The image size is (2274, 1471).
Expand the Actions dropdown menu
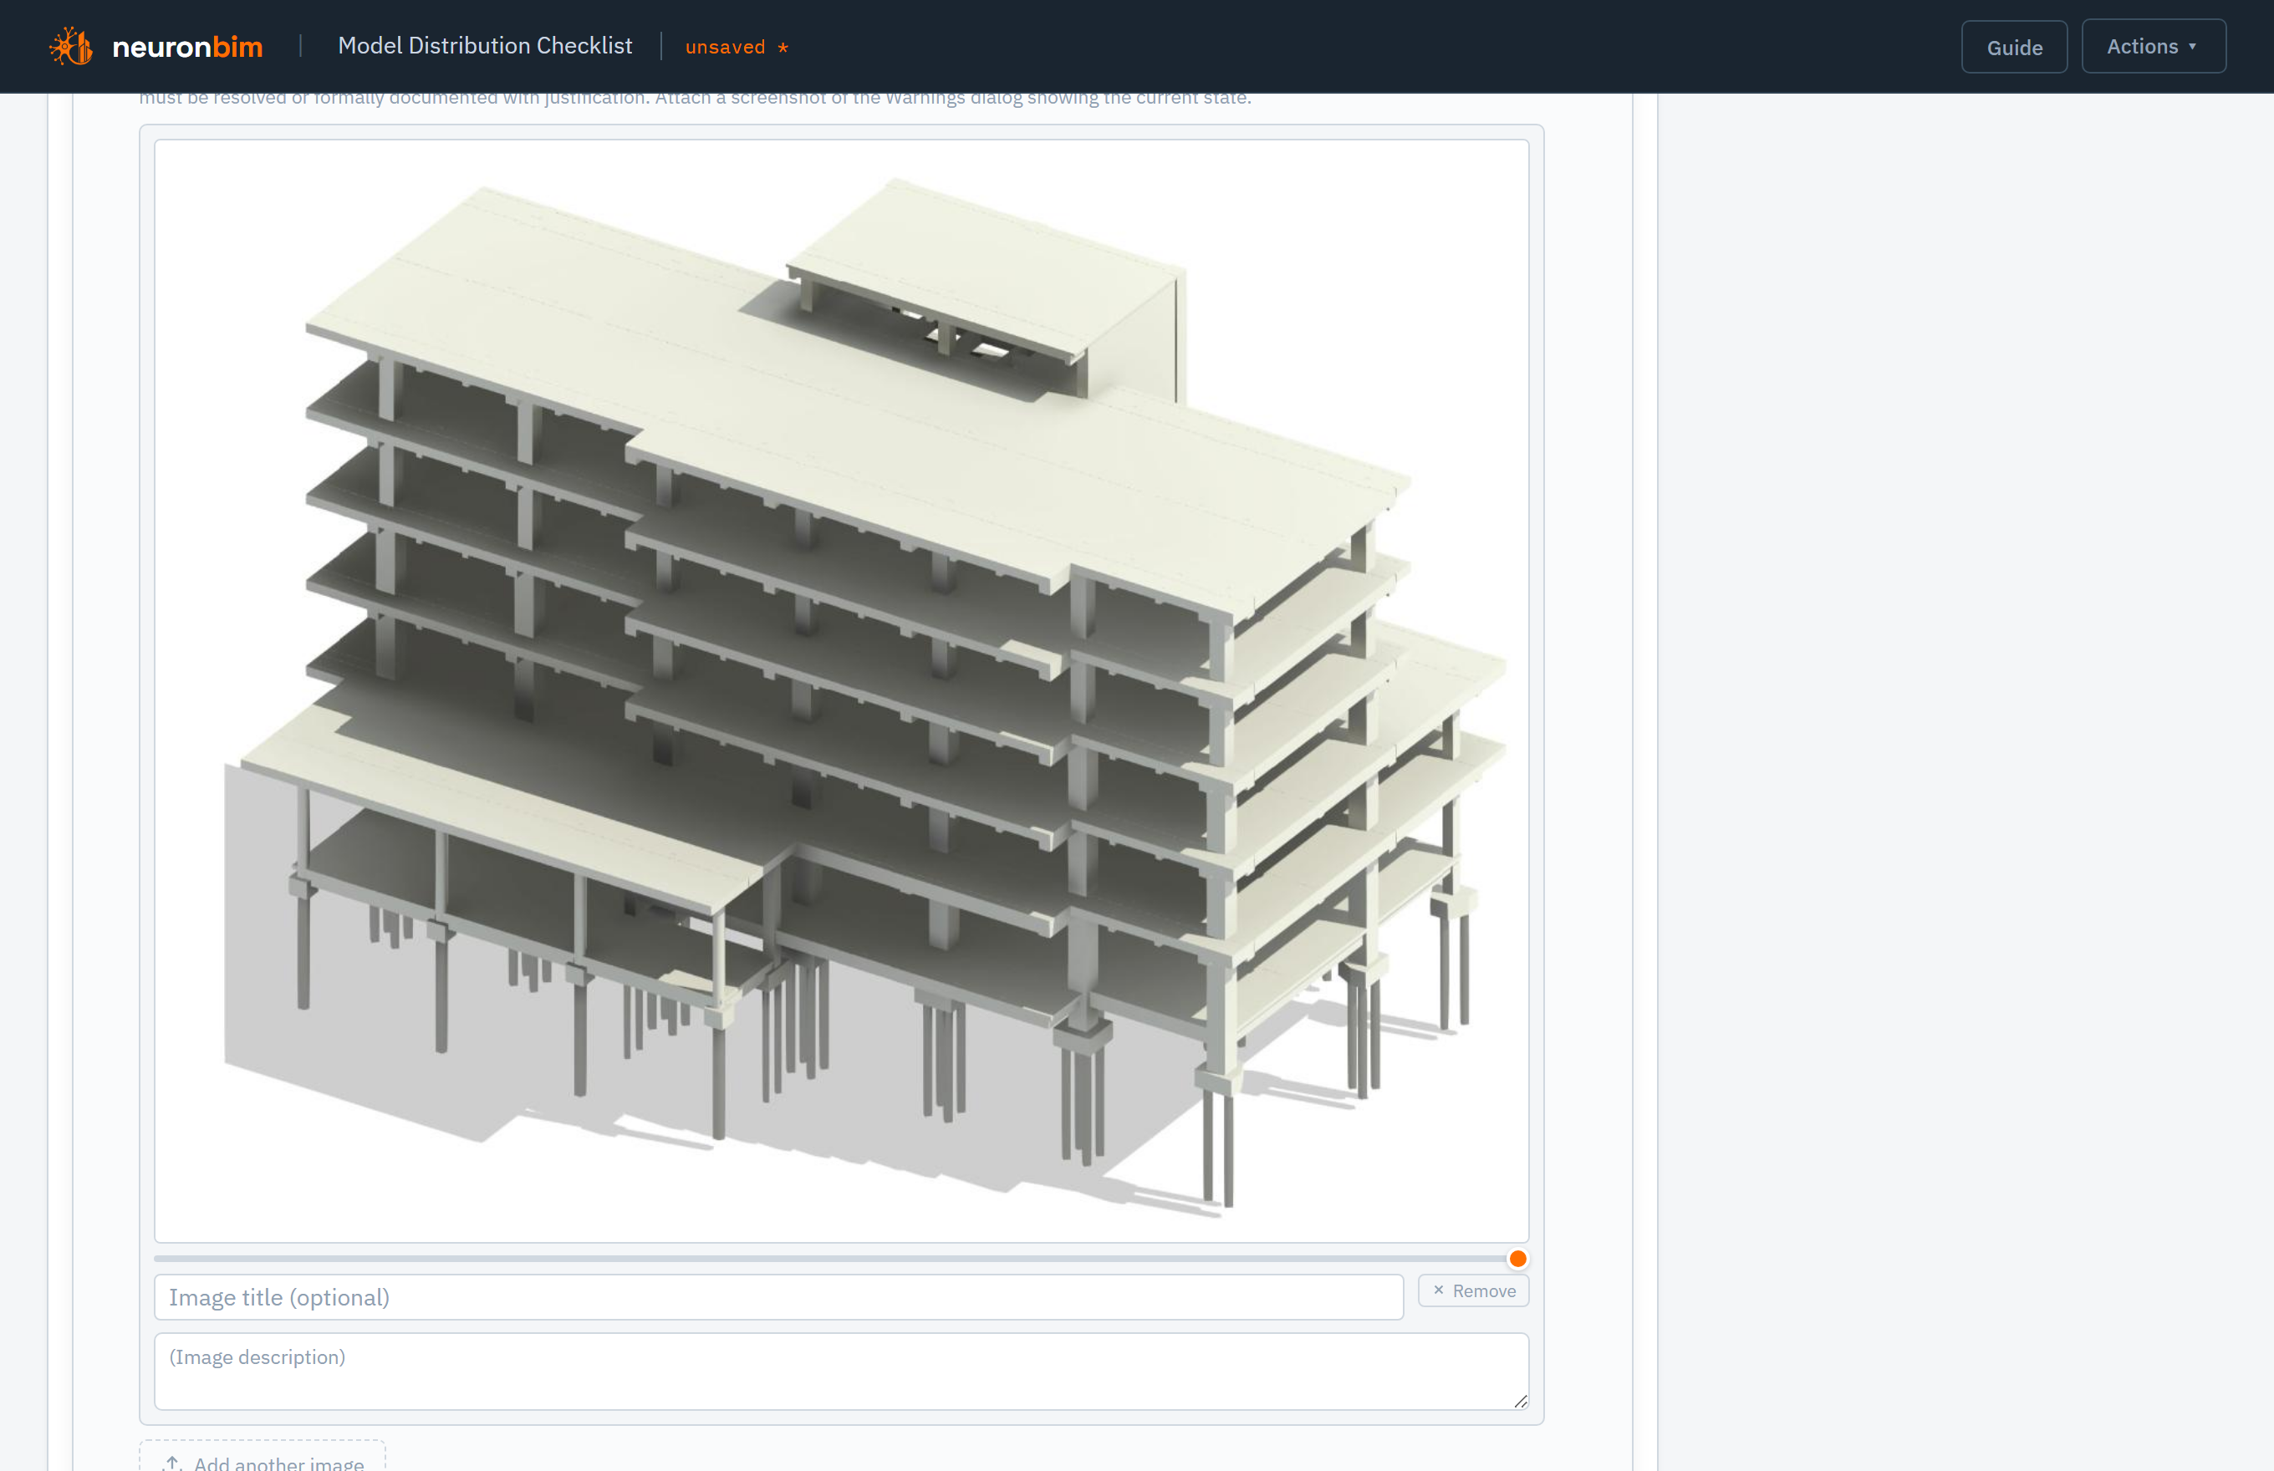tap(2153, 46)
